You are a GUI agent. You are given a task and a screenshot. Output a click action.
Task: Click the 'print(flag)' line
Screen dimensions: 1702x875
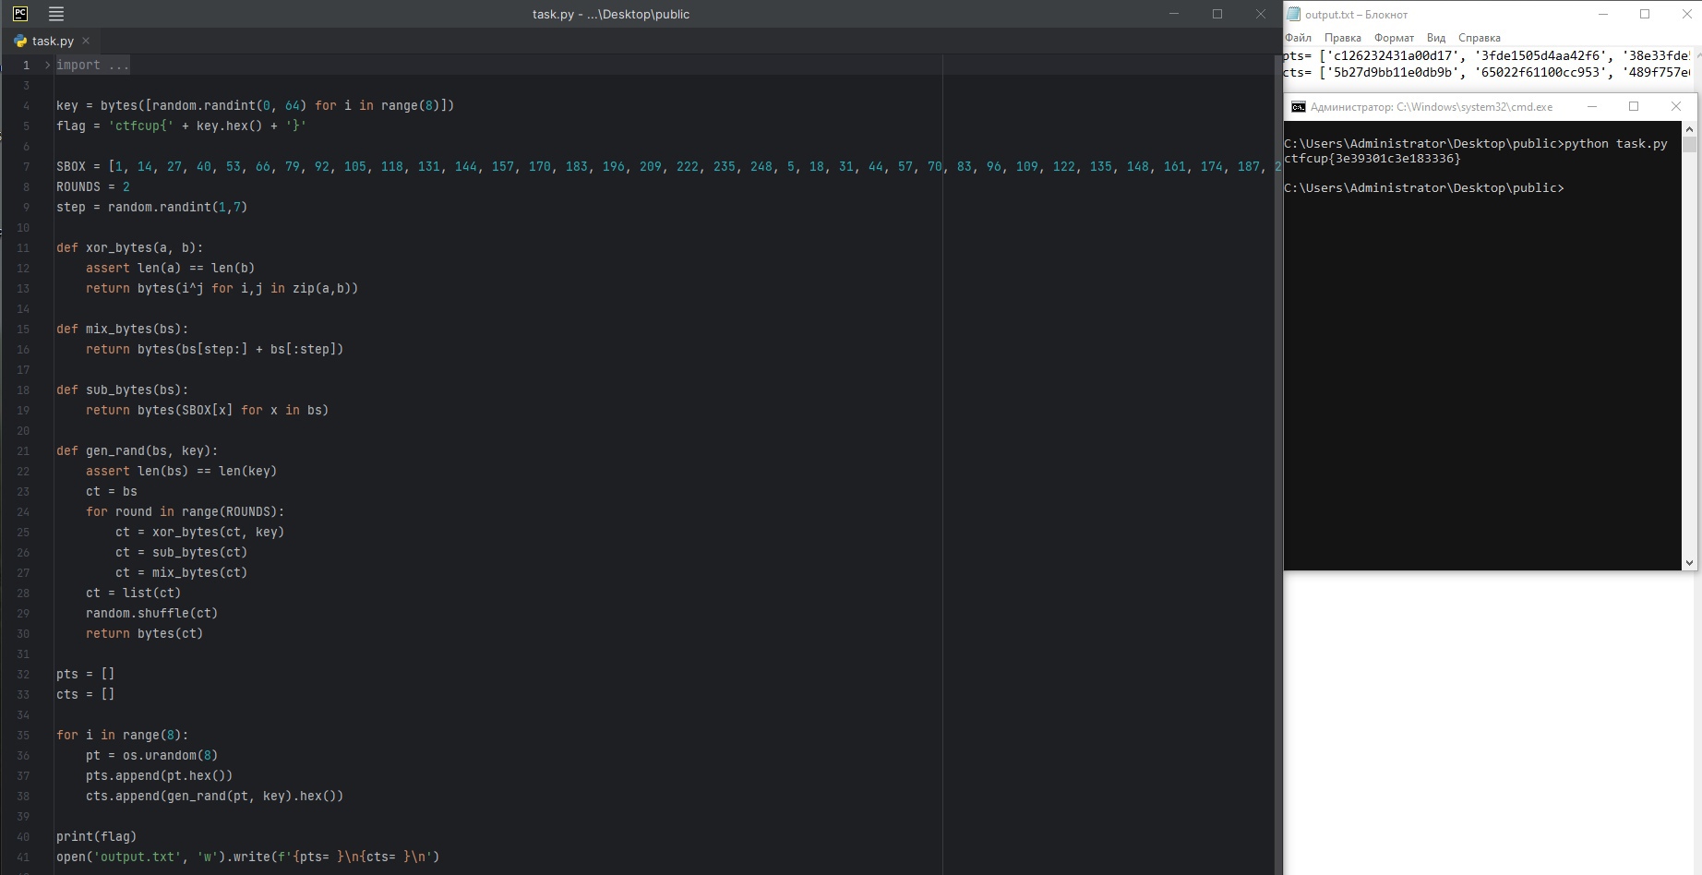(x=96, y=836)
